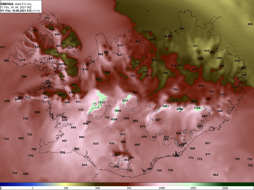The image size is (254, 190).
Task: Select the 516 height label
Action: pos(201,59)
